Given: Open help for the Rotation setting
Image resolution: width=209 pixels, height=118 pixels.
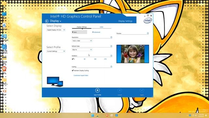Looking at the screenshot, I should 111,56.
